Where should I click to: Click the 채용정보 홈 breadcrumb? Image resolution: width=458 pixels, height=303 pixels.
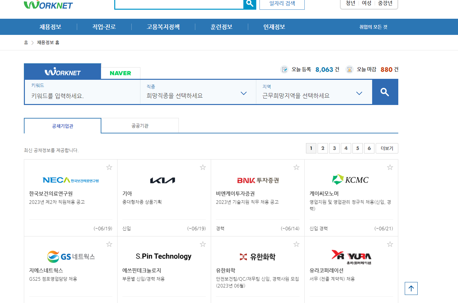[48, 43]
